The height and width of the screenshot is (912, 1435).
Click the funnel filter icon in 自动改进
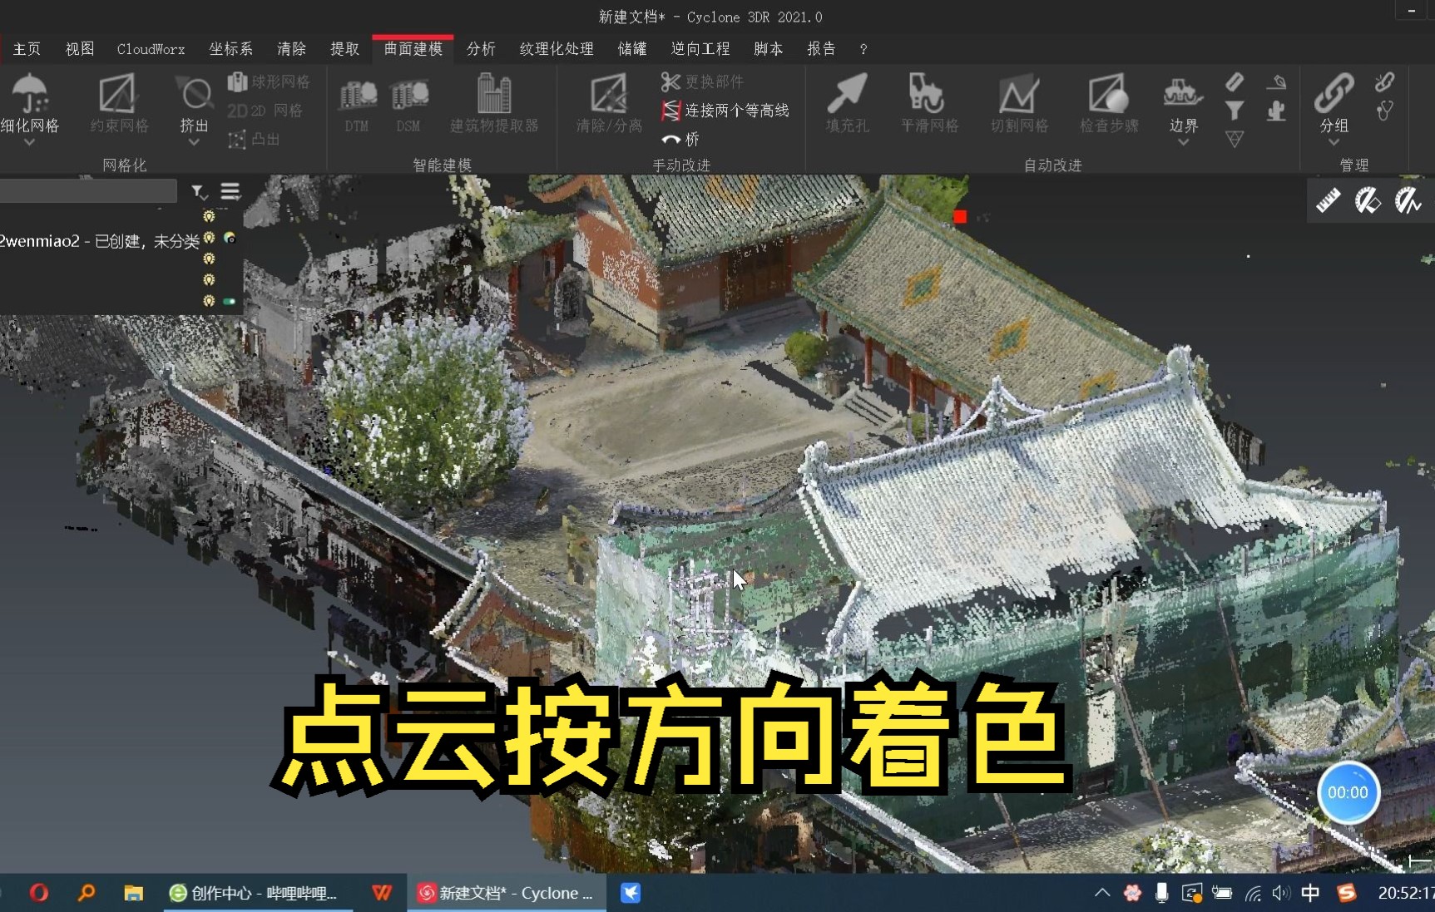click(1235, 110)
